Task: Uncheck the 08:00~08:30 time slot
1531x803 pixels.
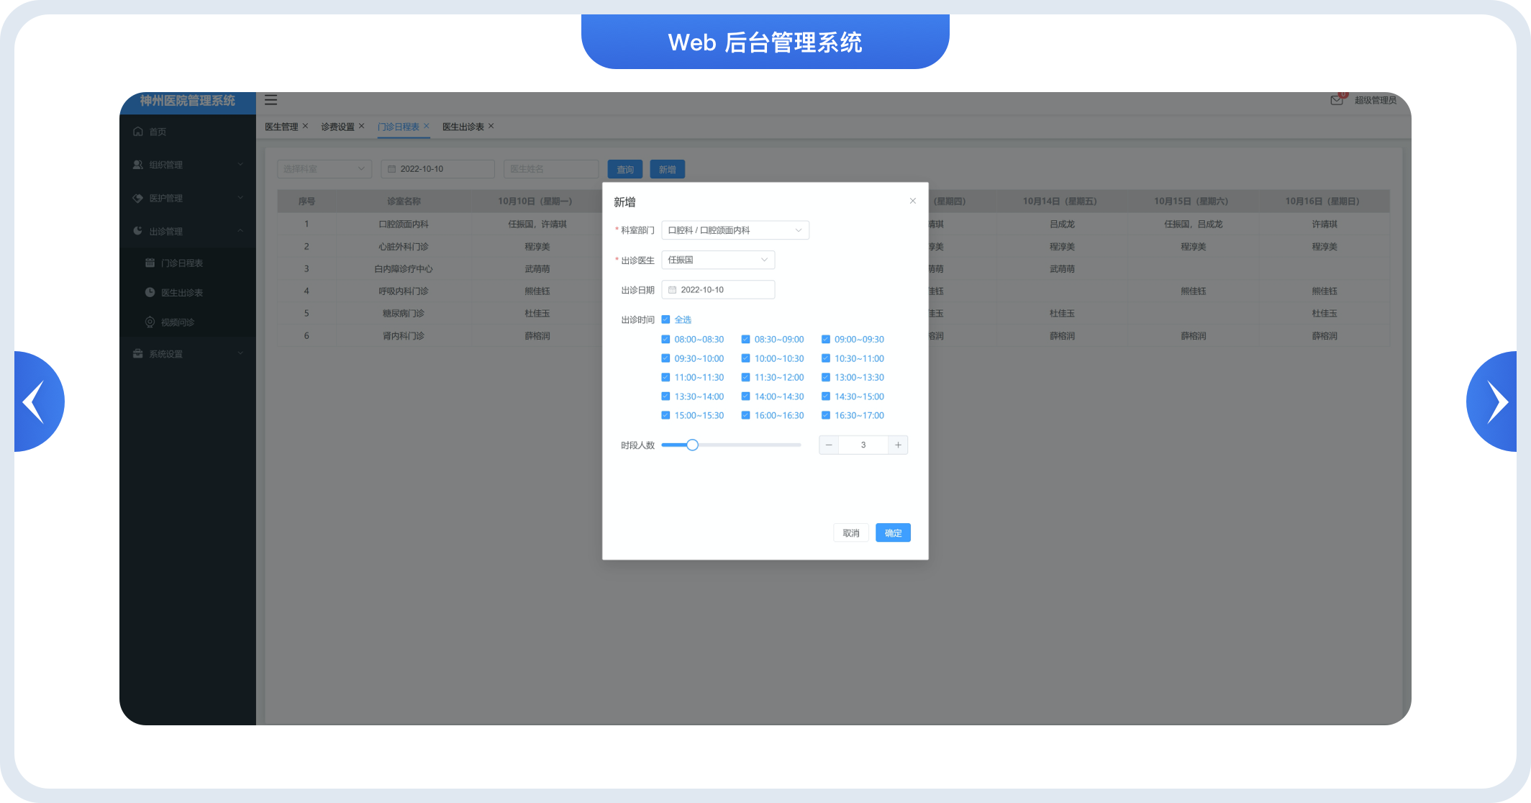Action: click(665, 339)
